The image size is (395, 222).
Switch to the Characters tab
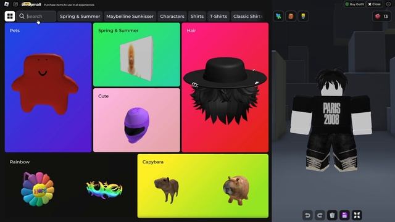tap(172, 17)
